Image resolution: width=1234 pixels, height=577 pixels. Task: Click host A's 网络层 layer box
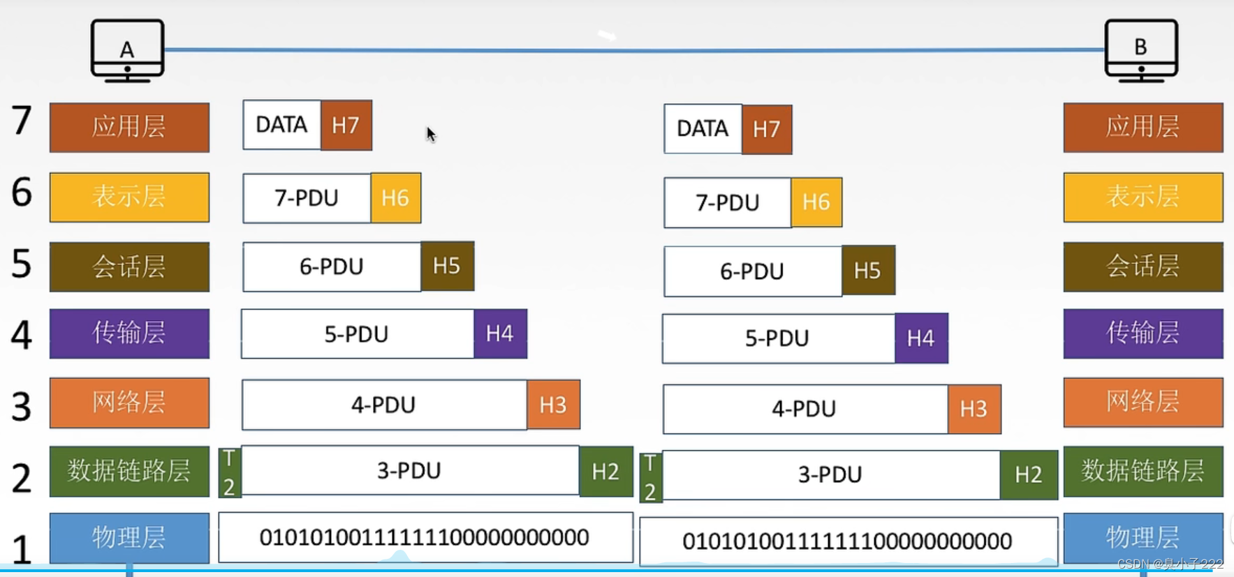pyautogui.click(x=129, y=403)
